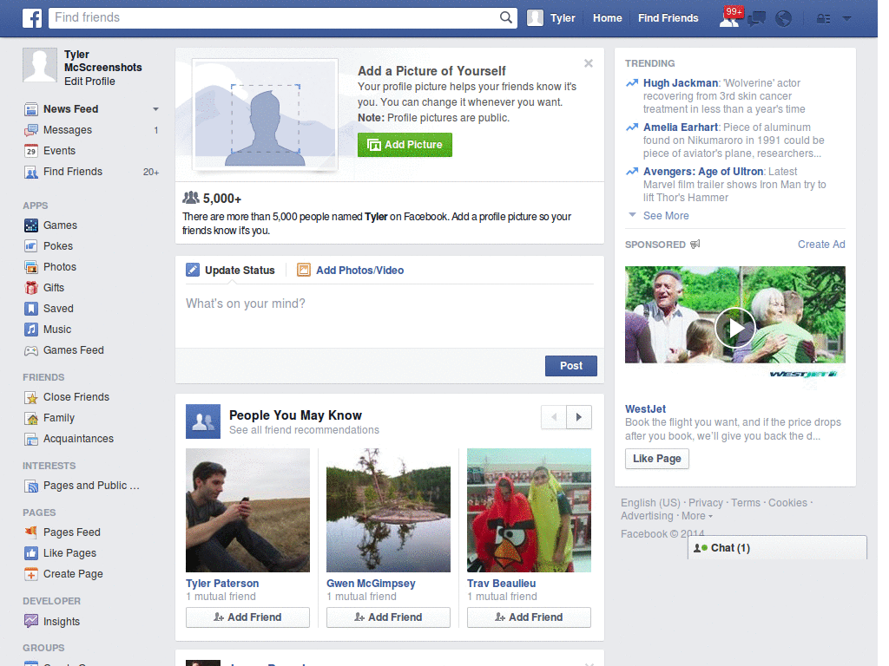Click the Edit Profile link
The width and height of the screenshot is (889, 666).
[89, 82]
